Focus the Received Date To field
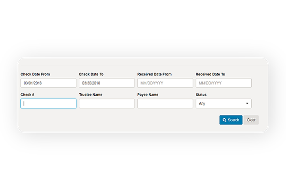This screenshot has width=286, height=190. (224, 83)
